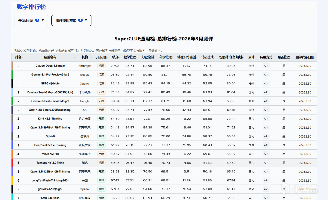Viewport: 328px width, 200px height.
Task: Click the total score 59.16 cell
Action: (115, 163)
